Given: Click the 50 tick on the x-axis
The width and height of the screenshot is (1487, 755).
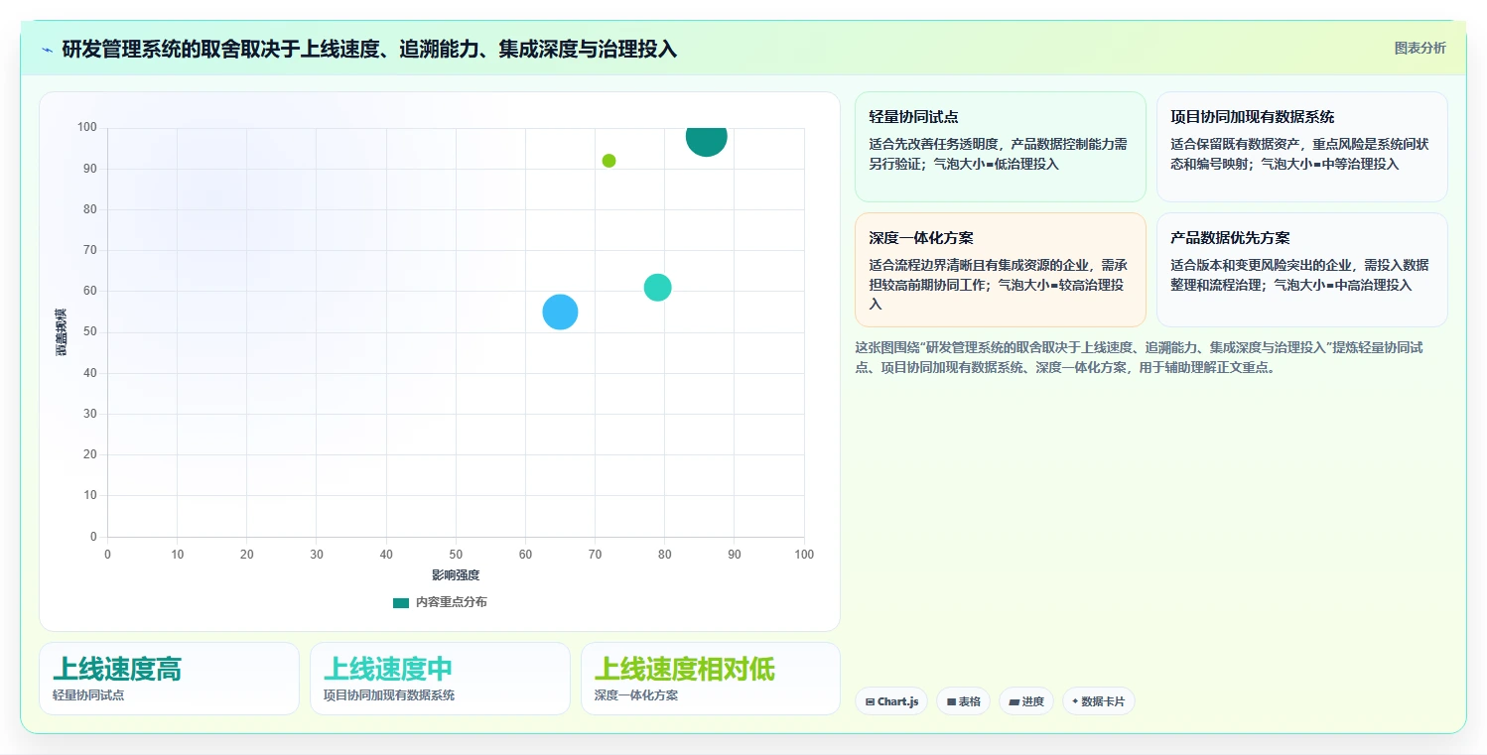Looking at the screenshot, I should pyautogui.click(x=456, y=555).
